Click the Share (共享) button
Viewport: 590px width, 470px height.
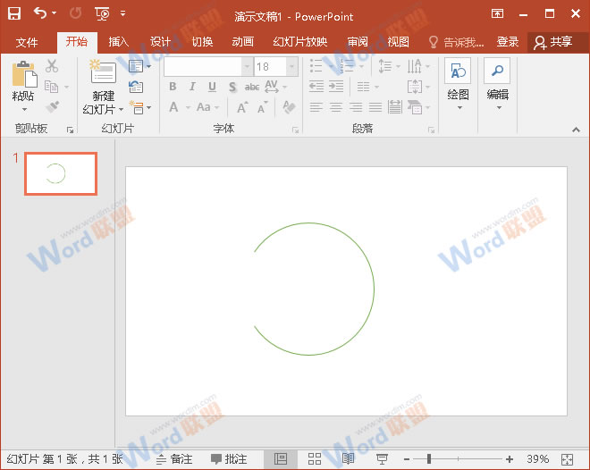click(x=552, y=42)
